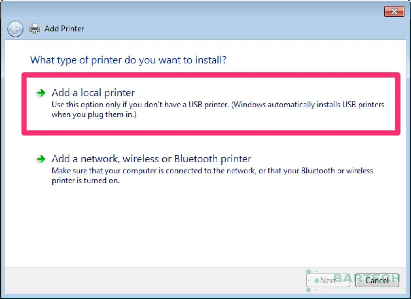Select Add a network, wireless or Bluetooth printer
This screenshot has width=411, height=299.
coord(151,159)
